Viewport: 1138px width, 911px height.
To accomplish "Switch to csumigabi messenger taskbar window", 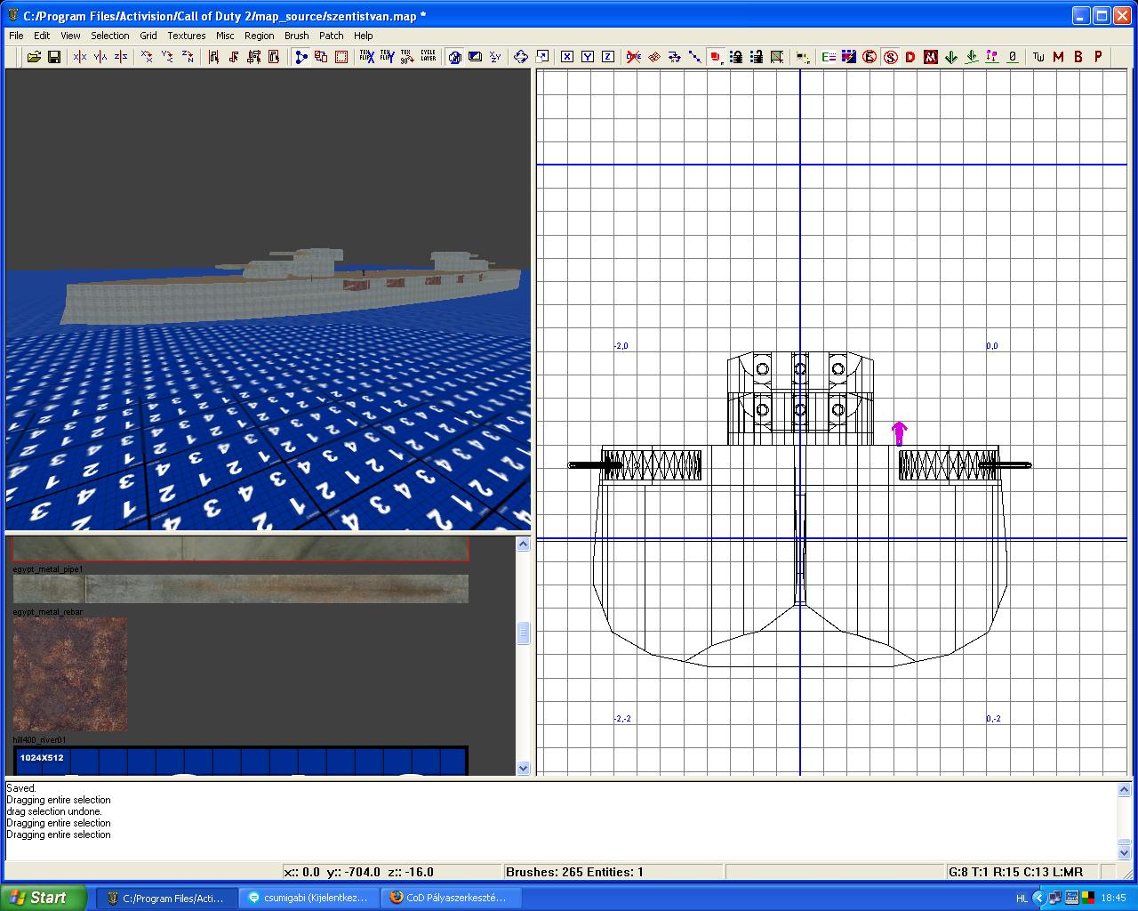I will [308, 899].
